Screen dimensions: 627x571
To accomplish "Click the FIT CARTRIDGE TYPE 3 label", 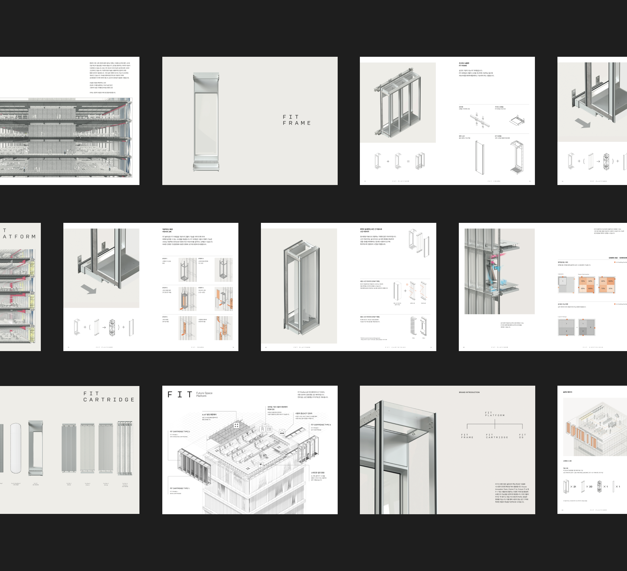I will coord(321,424).
